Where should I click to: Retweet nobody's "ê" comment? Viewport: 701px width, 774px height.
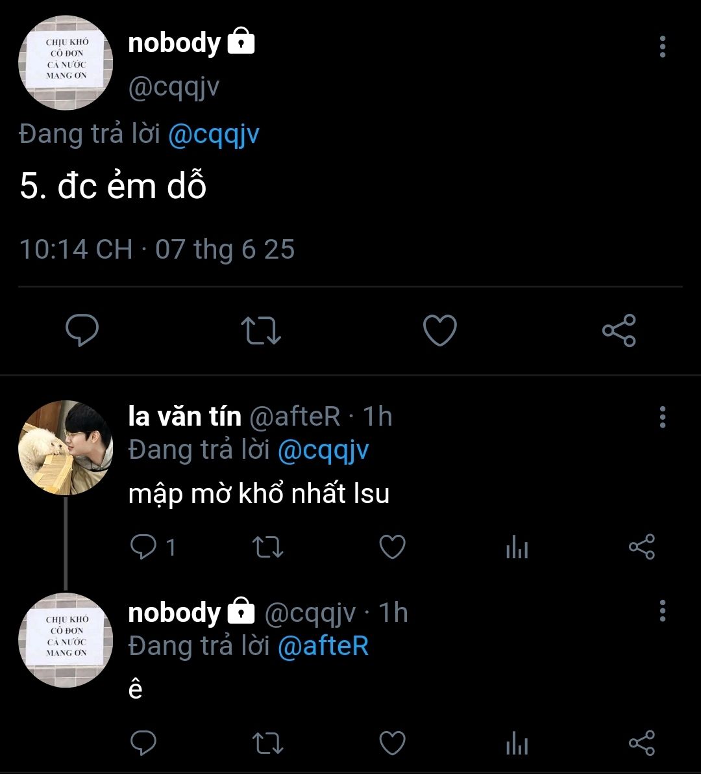click(x=267, y=743)
